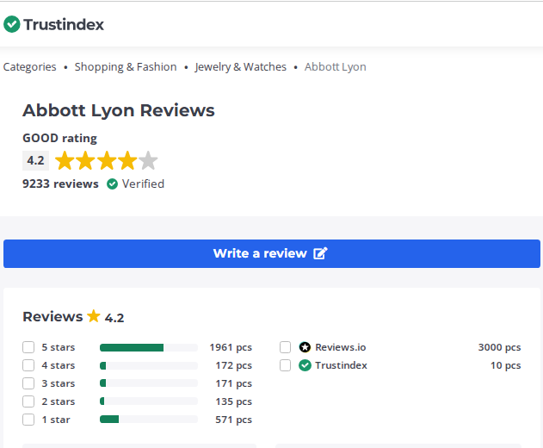This screenshot has width=543, height=448.
Task: Enable the 3 stars filter checkbox
Action: (x=28, y=383)
